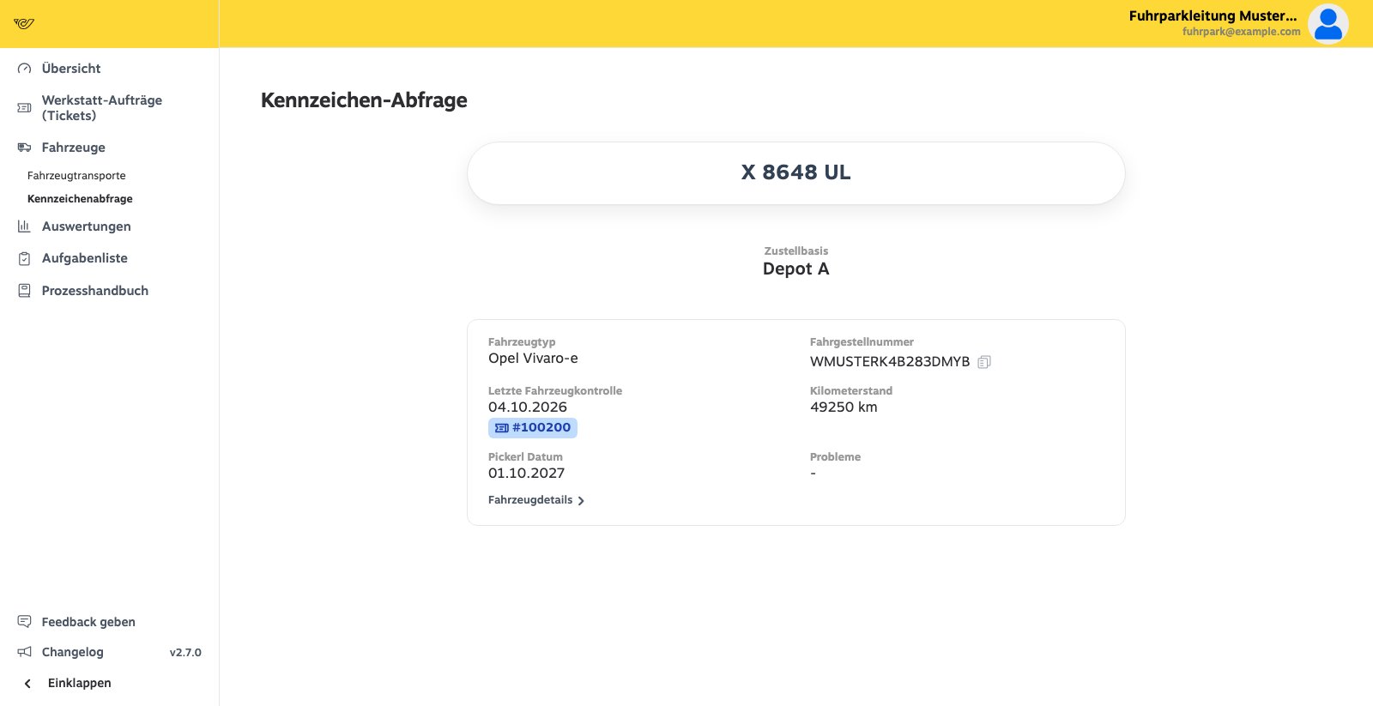1373x706 pixels.
Task: Click the fuhrpark@example.com email text
Action: [1241, 32]
